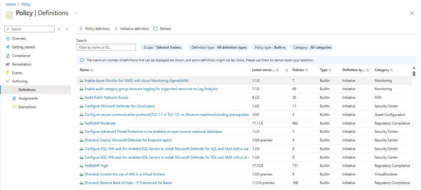Image resolution: width=421 pixels, height=190 pixels.
Task: Create a new Policy definition
Action: pos(94,28)
